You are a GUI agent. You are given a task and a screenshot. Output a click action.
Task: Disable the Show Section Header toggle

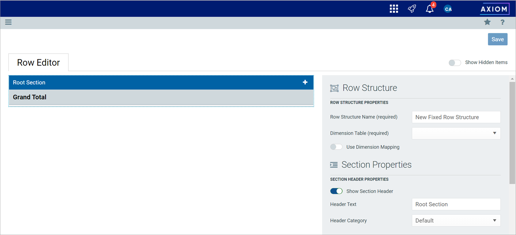(x=336, y=191)
